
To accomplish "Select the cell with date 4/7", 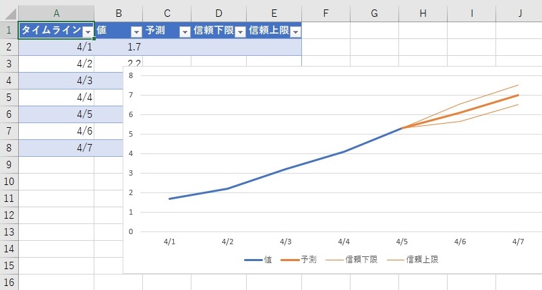I will pos(56,147).
